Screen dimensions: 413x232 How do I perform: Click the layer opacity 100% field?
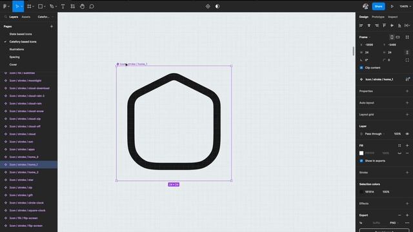398,134
